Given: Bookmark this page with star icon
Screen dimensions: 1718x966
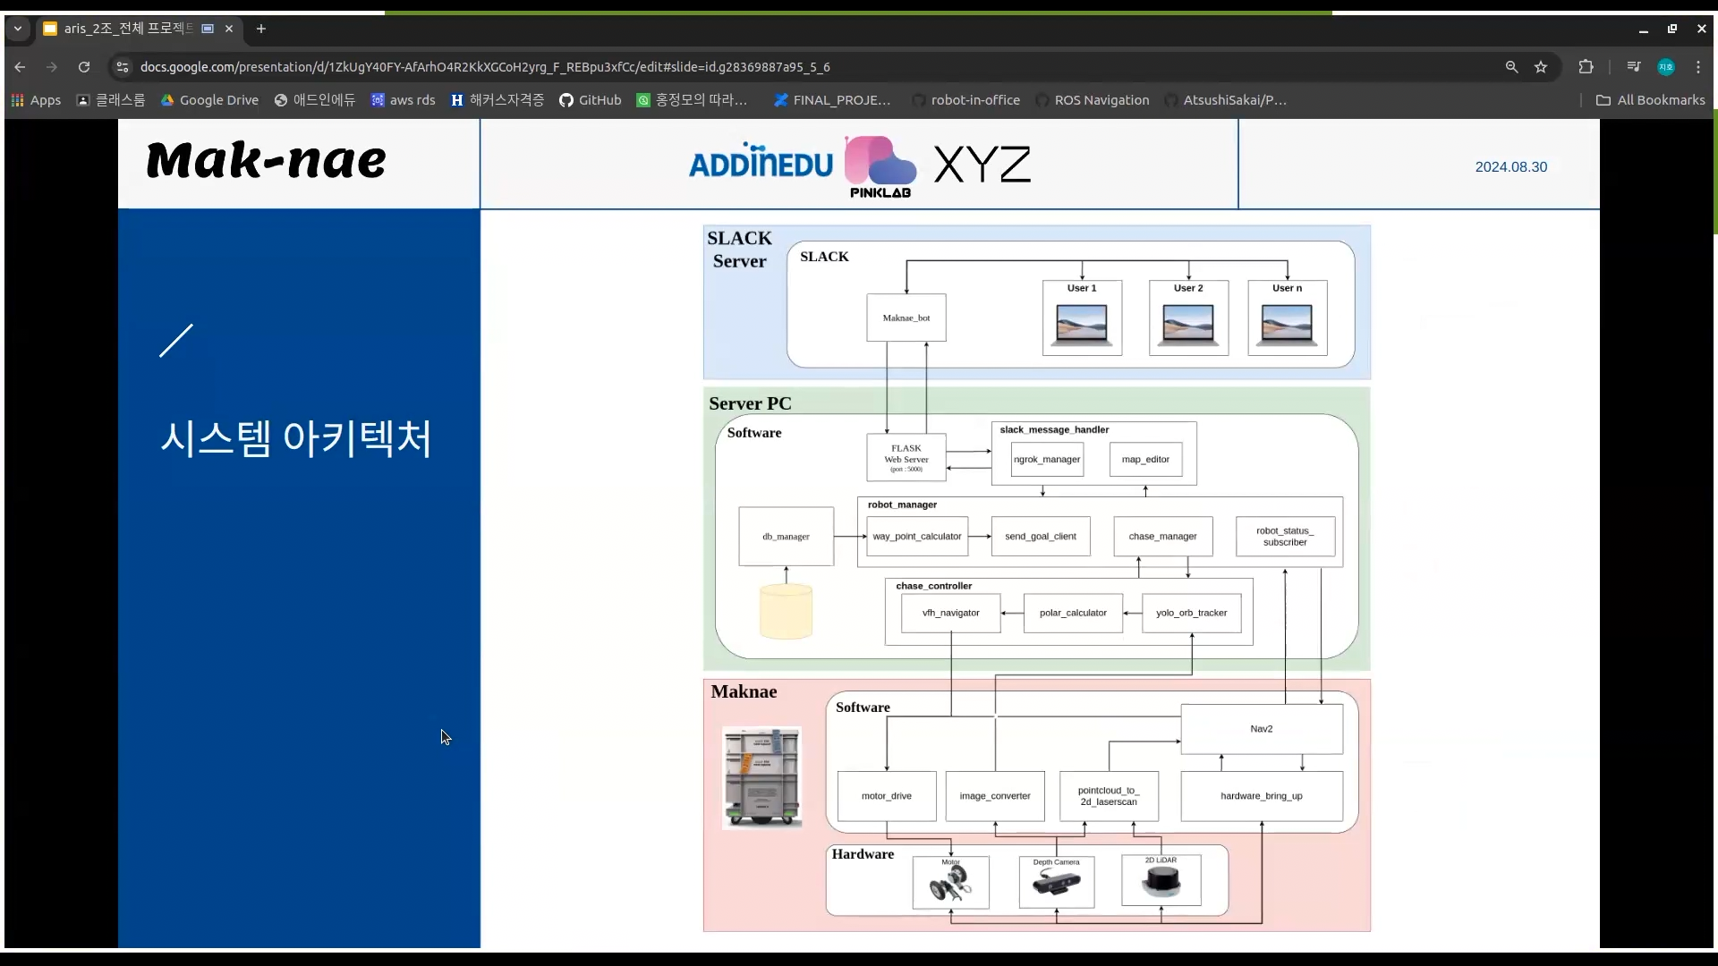Looking at the screenshot, I should pyautogui.click(x=1541, y=67).
